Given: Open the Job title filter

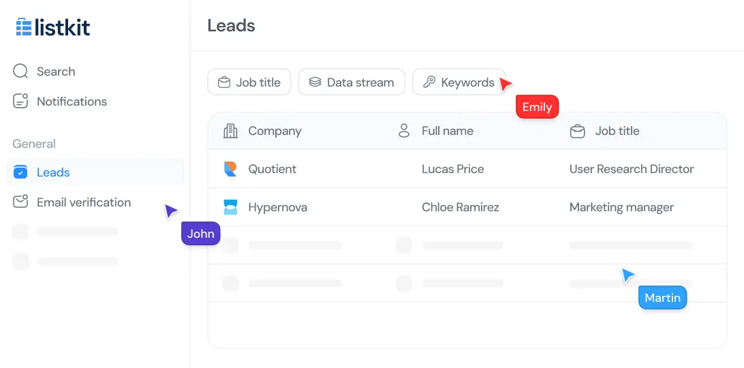Looking at the screenshot, I should (x=249, y=82).
